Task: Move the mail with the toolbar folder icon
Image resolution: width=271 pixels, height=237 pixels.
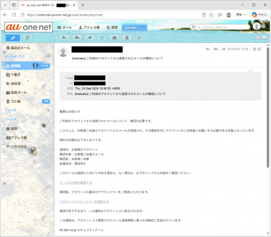Action: point(115,38)
